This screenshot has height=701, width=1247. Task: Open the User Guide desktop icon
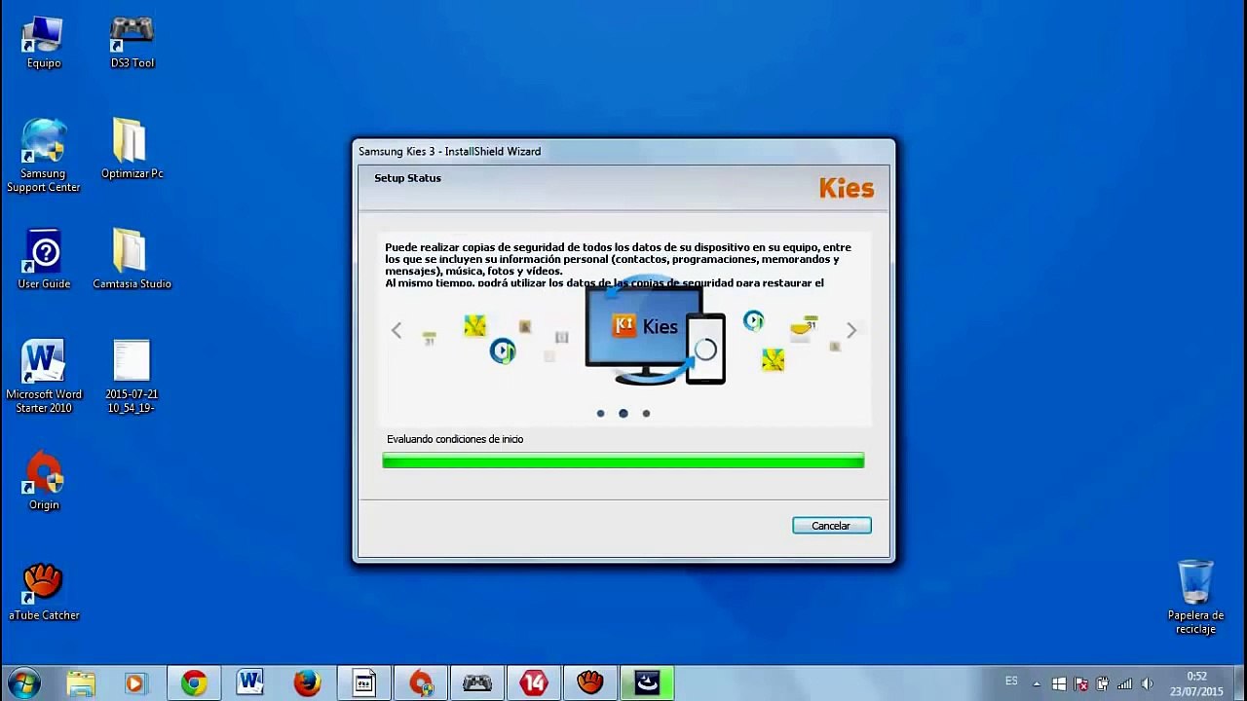coord(44,260)
